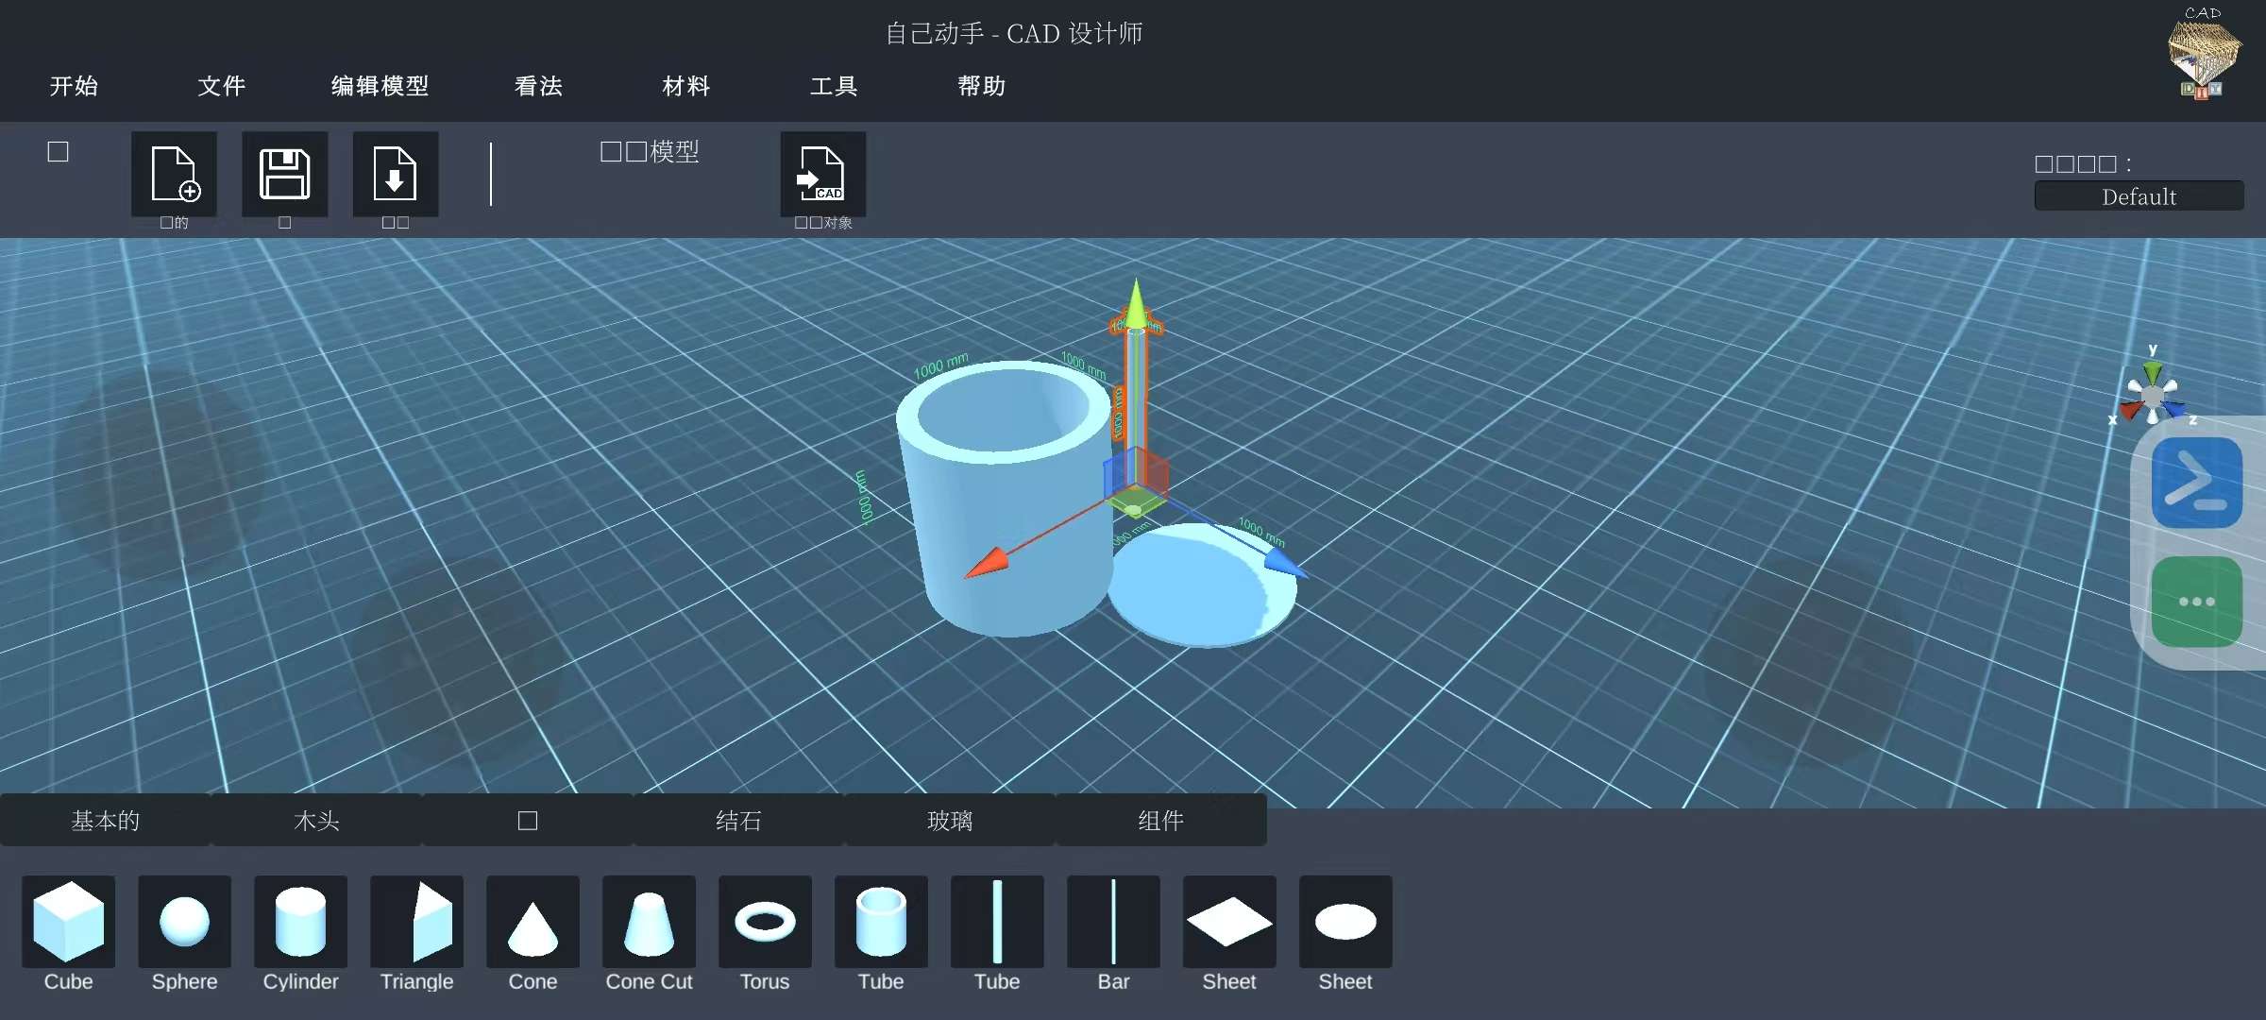Insert a Cylinder shape
Screen dimensions: 2266x1020
tap(300, 921)
